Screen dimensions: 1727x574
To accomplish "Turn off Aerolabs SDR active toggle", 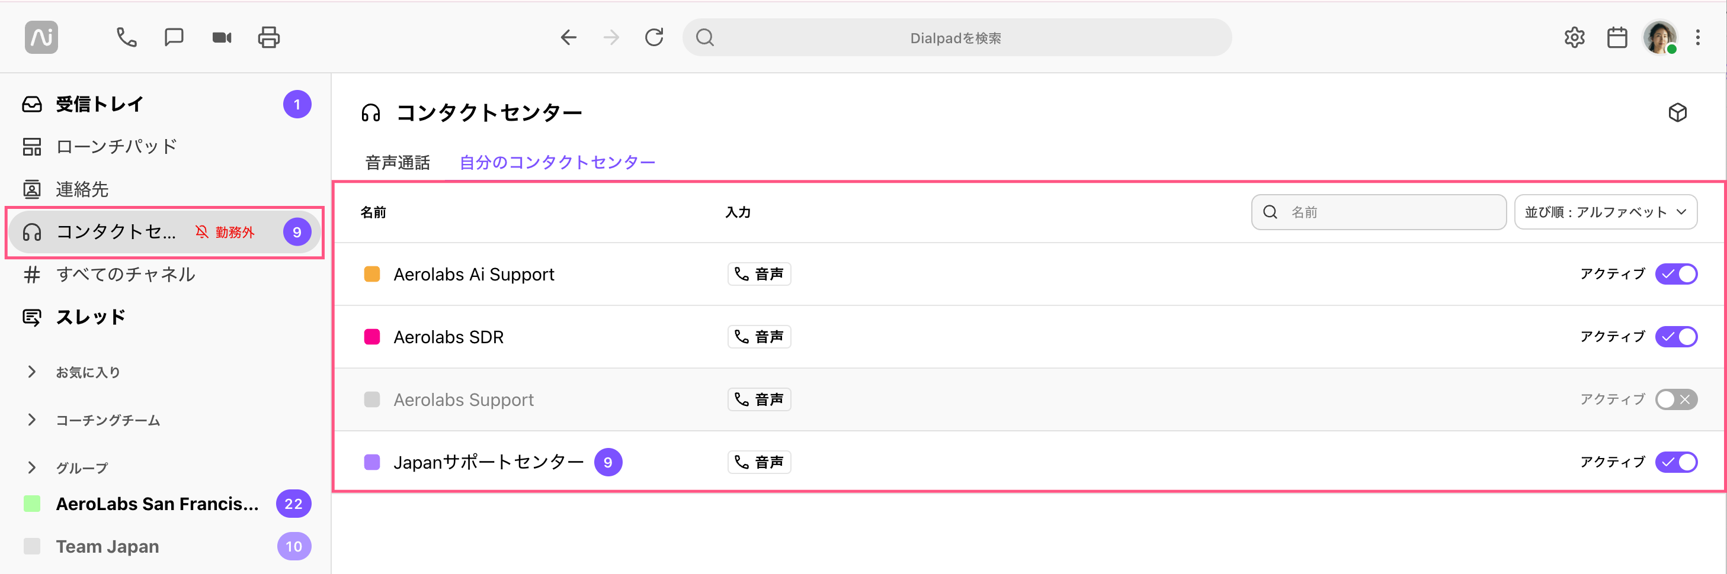I will [x=1676, y=337].
